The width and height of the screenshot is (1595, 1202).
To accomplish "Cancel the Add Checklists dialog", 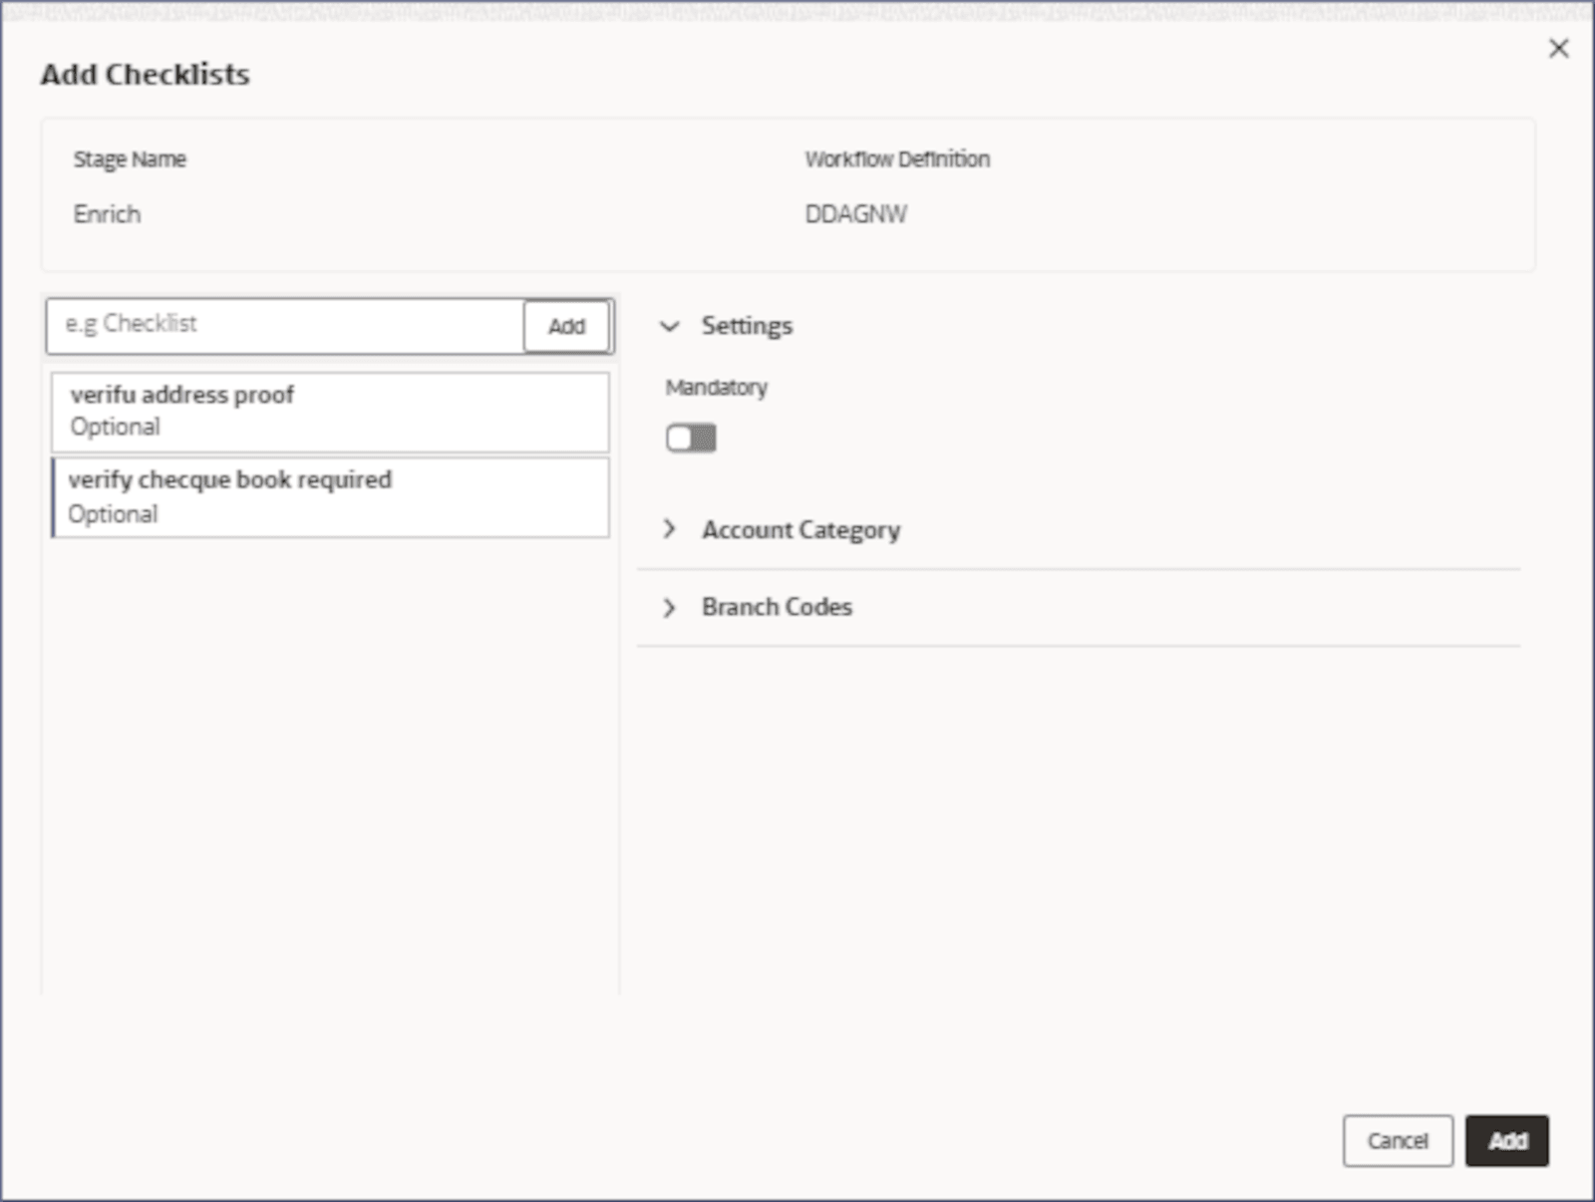I will [x=1398, y=1140].
